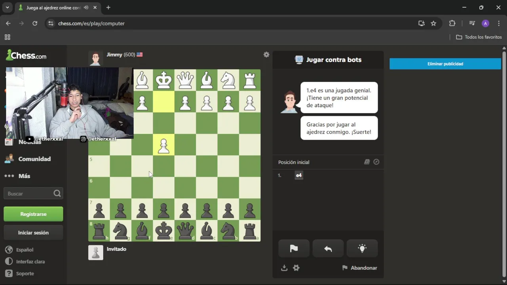Screen dimensions: 507x285
Task: Click the page vertical scrollbar
Action: 504,164
